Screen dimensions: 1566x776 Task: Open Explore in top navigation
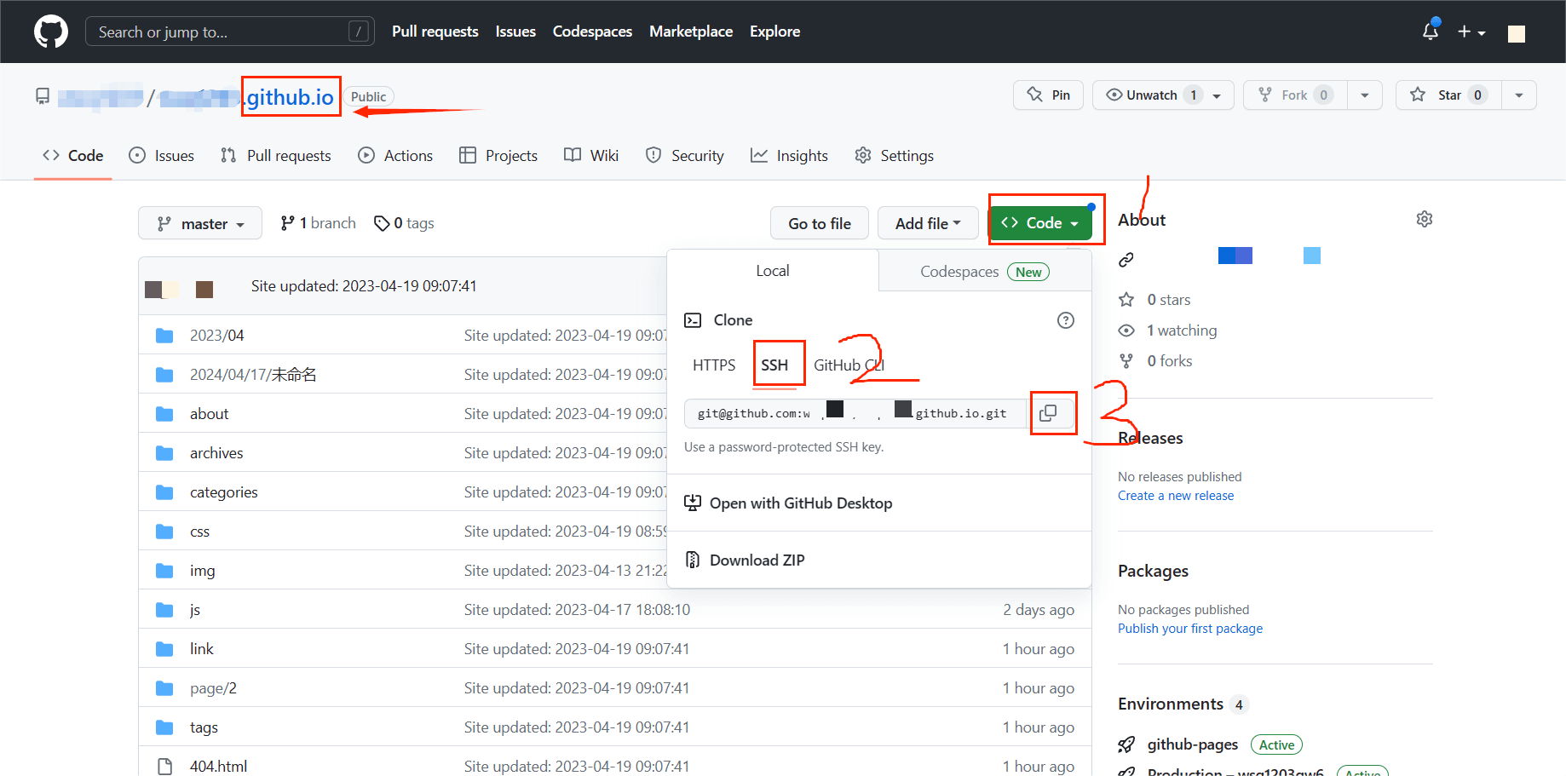pyautogui.click(x=774, y=32)
